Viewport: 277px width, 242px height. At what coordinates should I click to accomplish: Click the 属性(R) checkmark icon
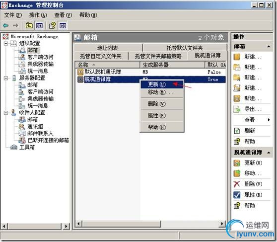tap(237, 195)
